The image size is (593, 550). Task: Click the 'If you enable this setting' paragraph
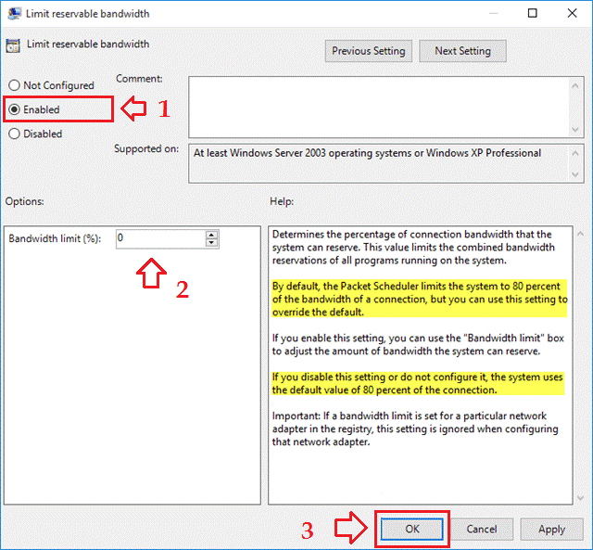tap(418, 344)
